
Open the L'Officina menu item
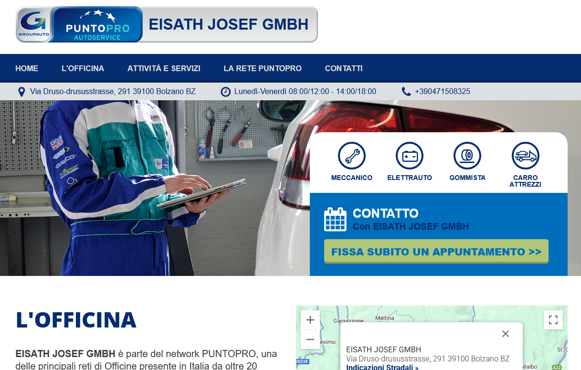[83, 68]
